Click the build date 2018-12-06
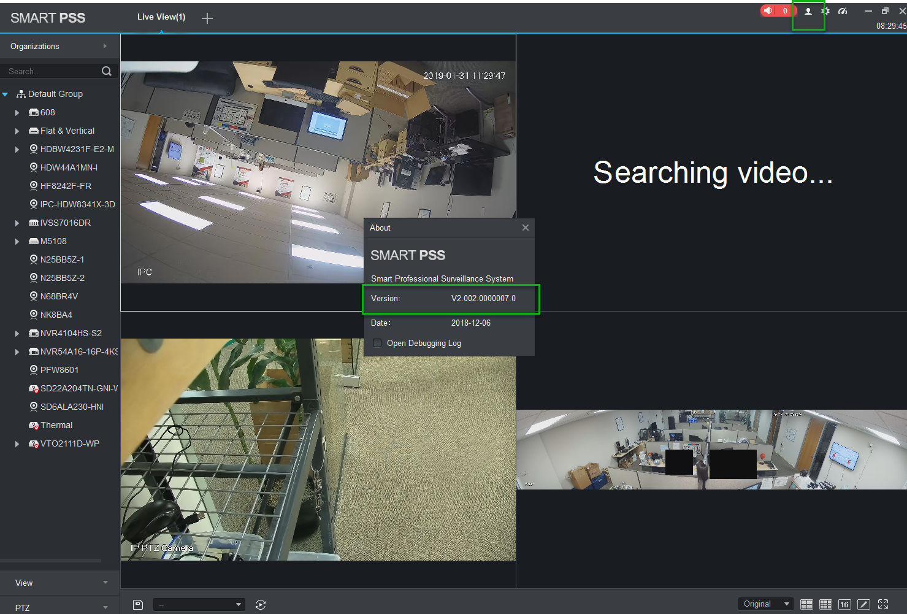 point(471,323)
